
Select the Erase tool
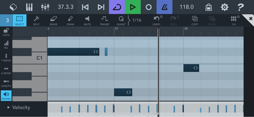click(54, 20)
